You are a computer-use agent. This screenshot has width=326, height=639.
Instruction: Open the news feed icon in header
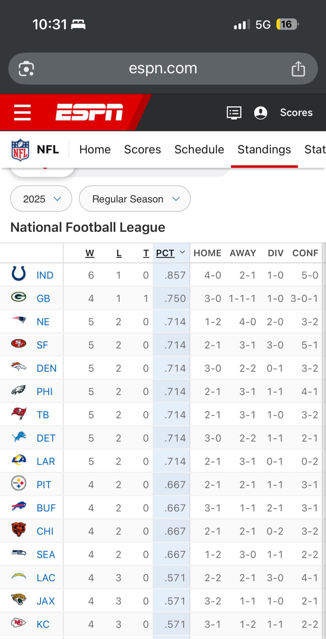pyautogui.click(x=234, y=113)
